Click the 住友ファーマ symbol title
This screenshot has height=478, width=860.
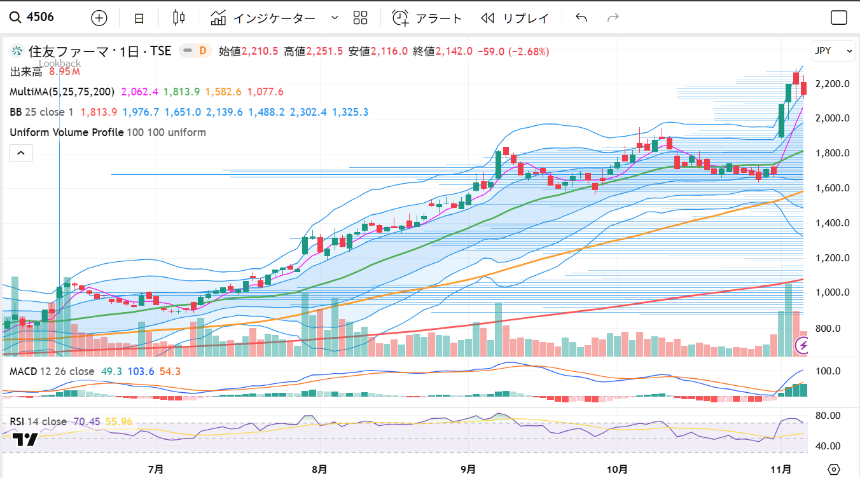[x=68, y=51]
